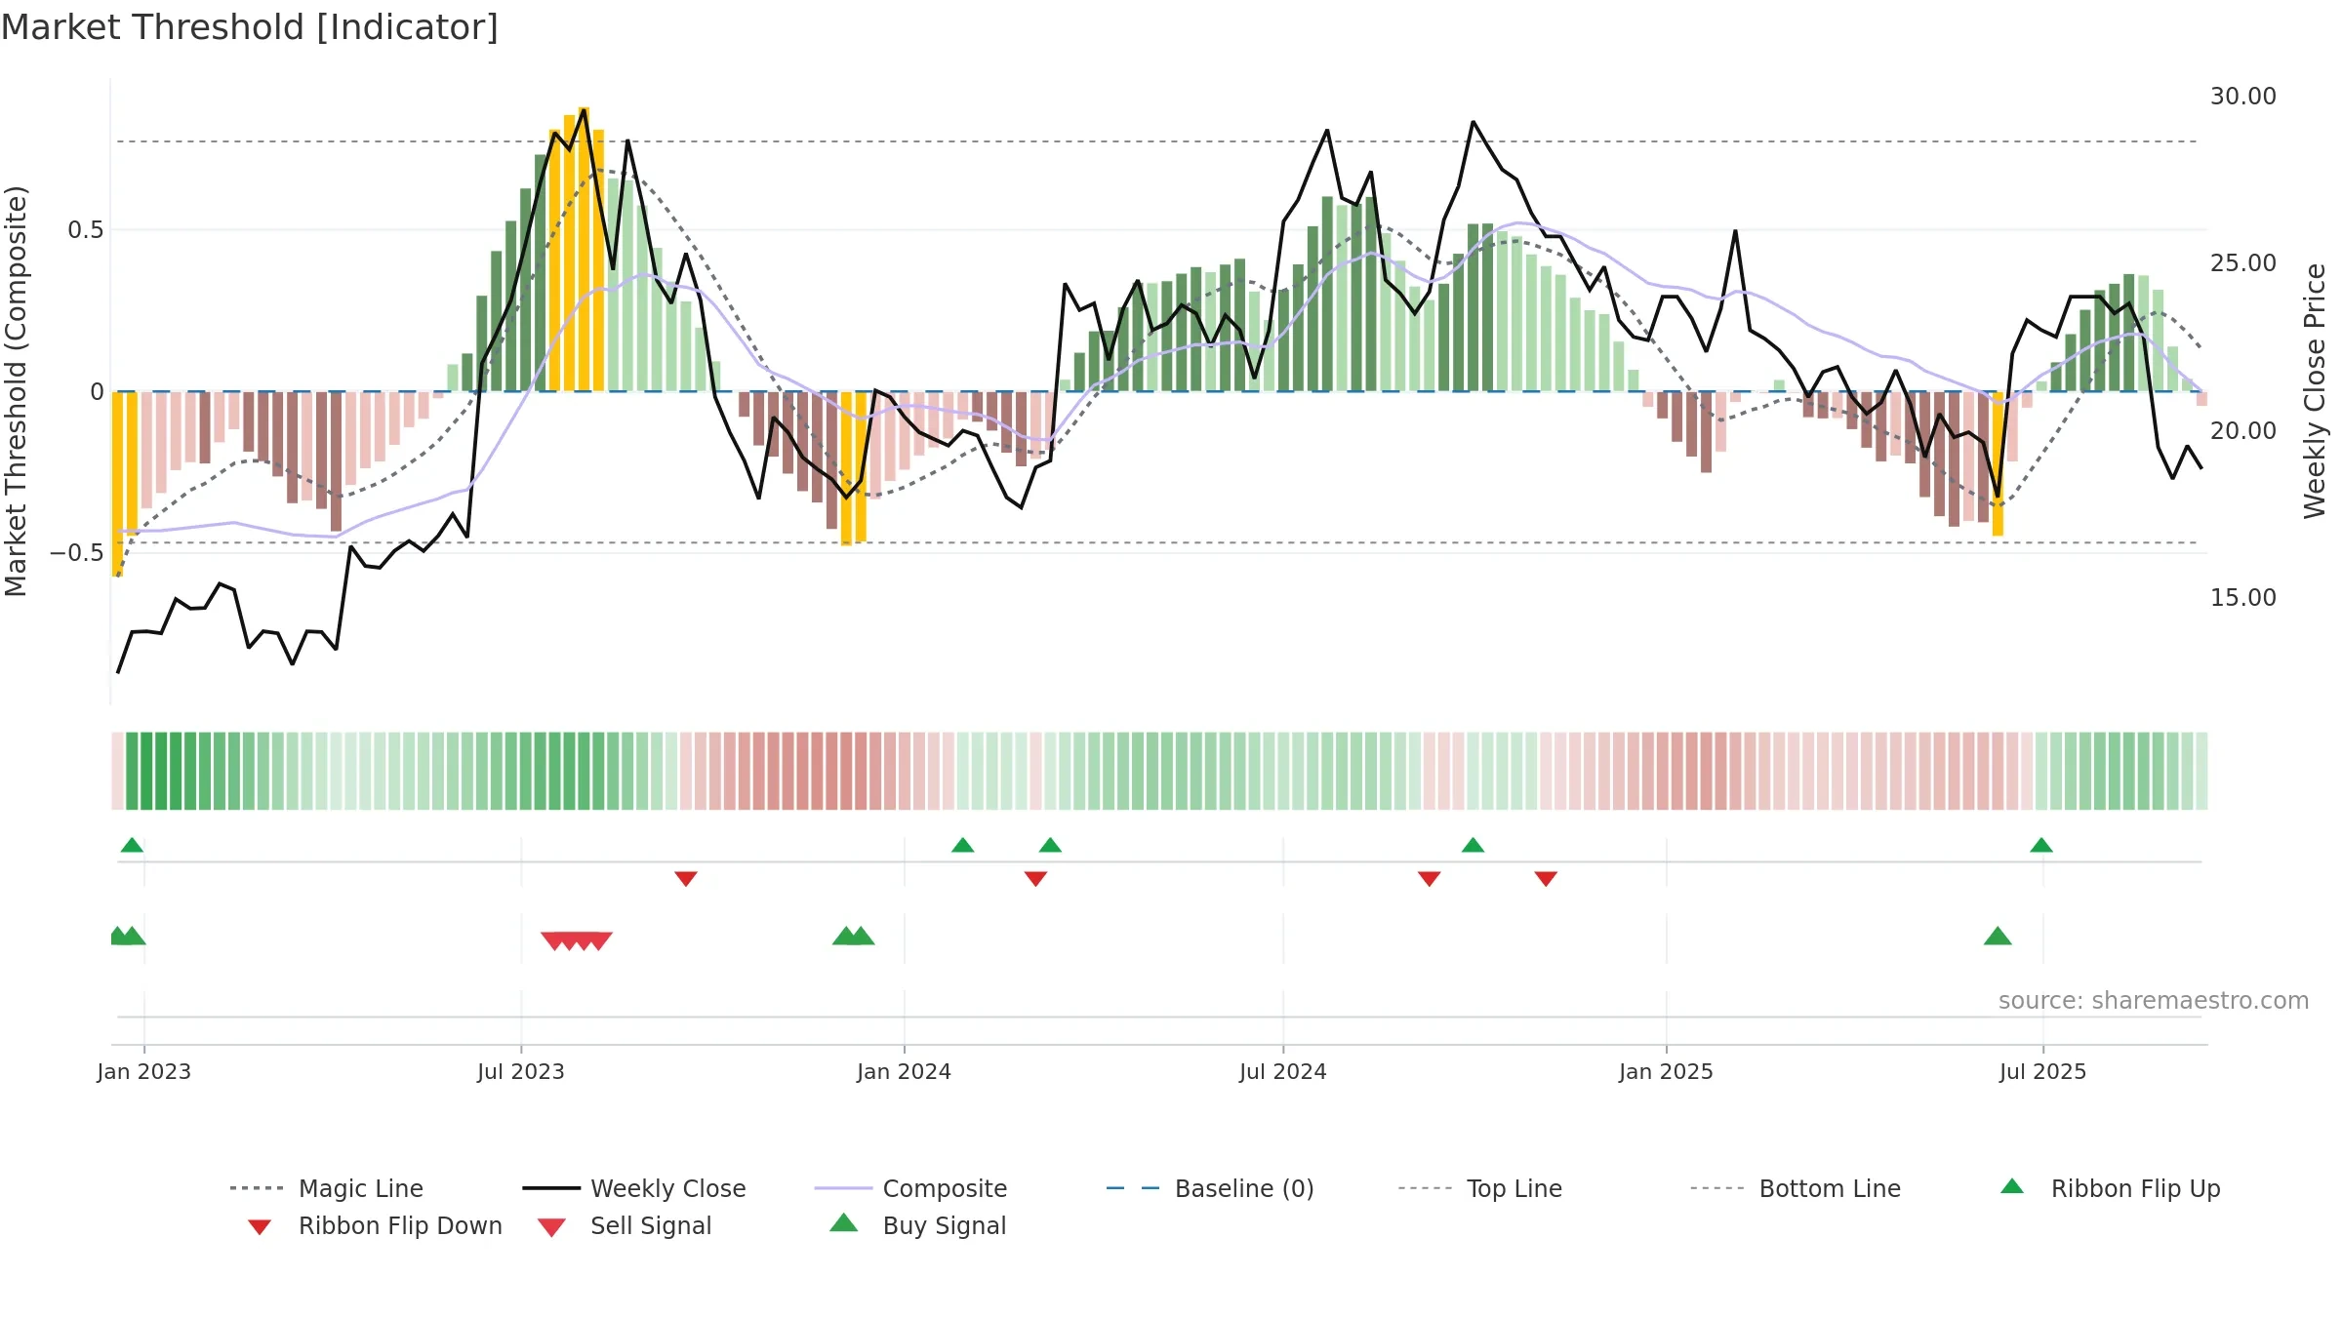The height and width of the screenshot is (1317, 2342).
Task: Click the source: sharemaestro.com text
Action: click(x=2154, y=1001)
